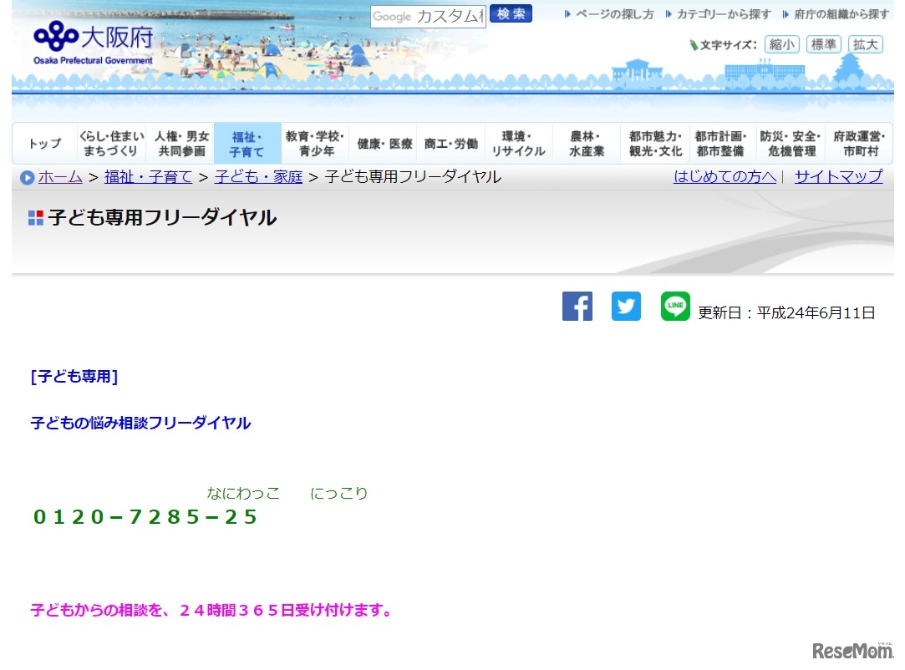Switch text size to 縮小
The width and height of the screenshot is (905, 670).
[x=782, y=44]
